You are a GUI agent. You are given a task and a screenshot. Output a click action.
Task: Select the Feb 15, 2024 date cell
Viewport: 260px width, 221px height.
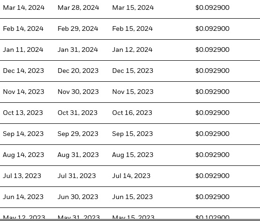(132, 29)
